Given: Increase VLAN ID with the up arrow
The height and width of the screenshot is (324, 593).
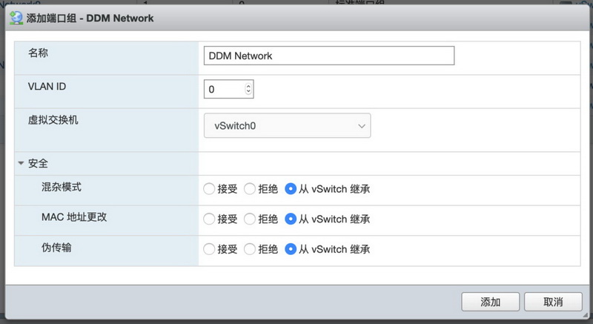Looking at the screenshot, I should coord(248,86).
